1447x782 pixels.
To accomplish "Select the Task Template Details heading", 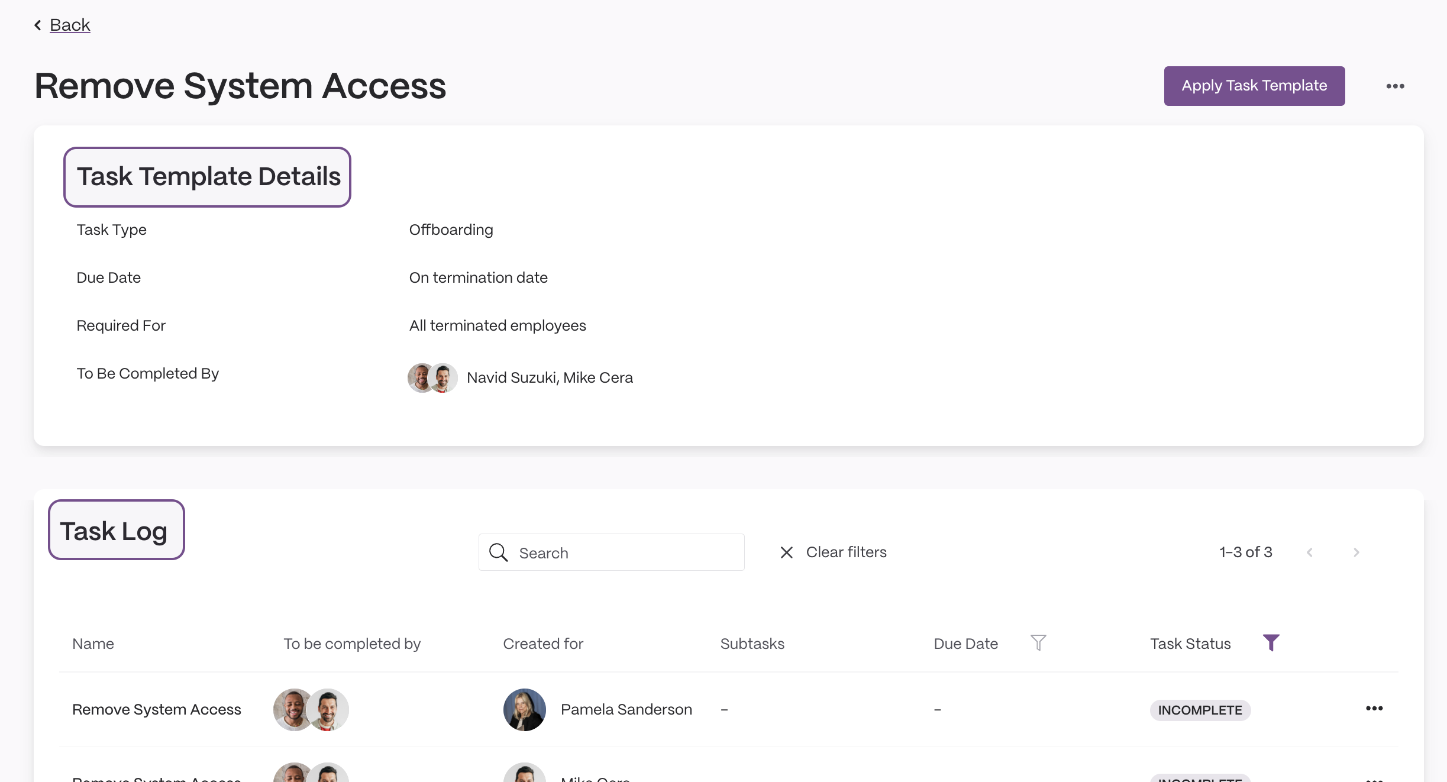I will [208, 177].
